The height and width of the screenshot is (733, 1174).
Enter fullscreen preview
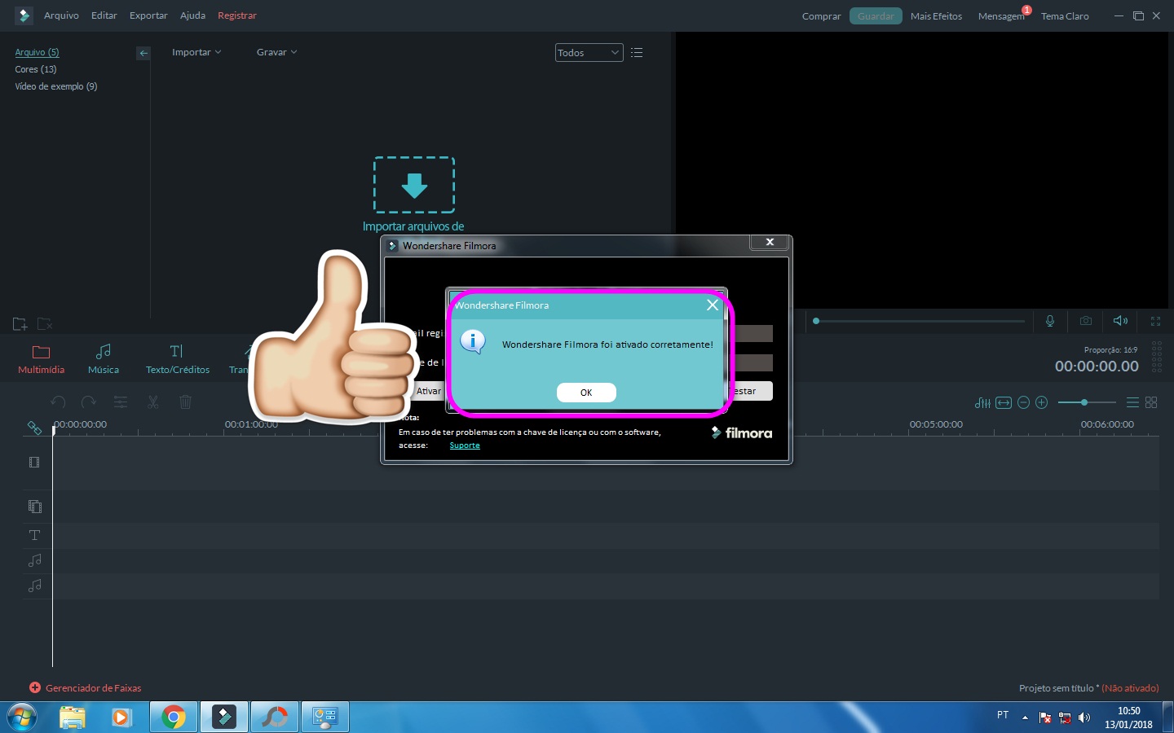point(1155,321)
